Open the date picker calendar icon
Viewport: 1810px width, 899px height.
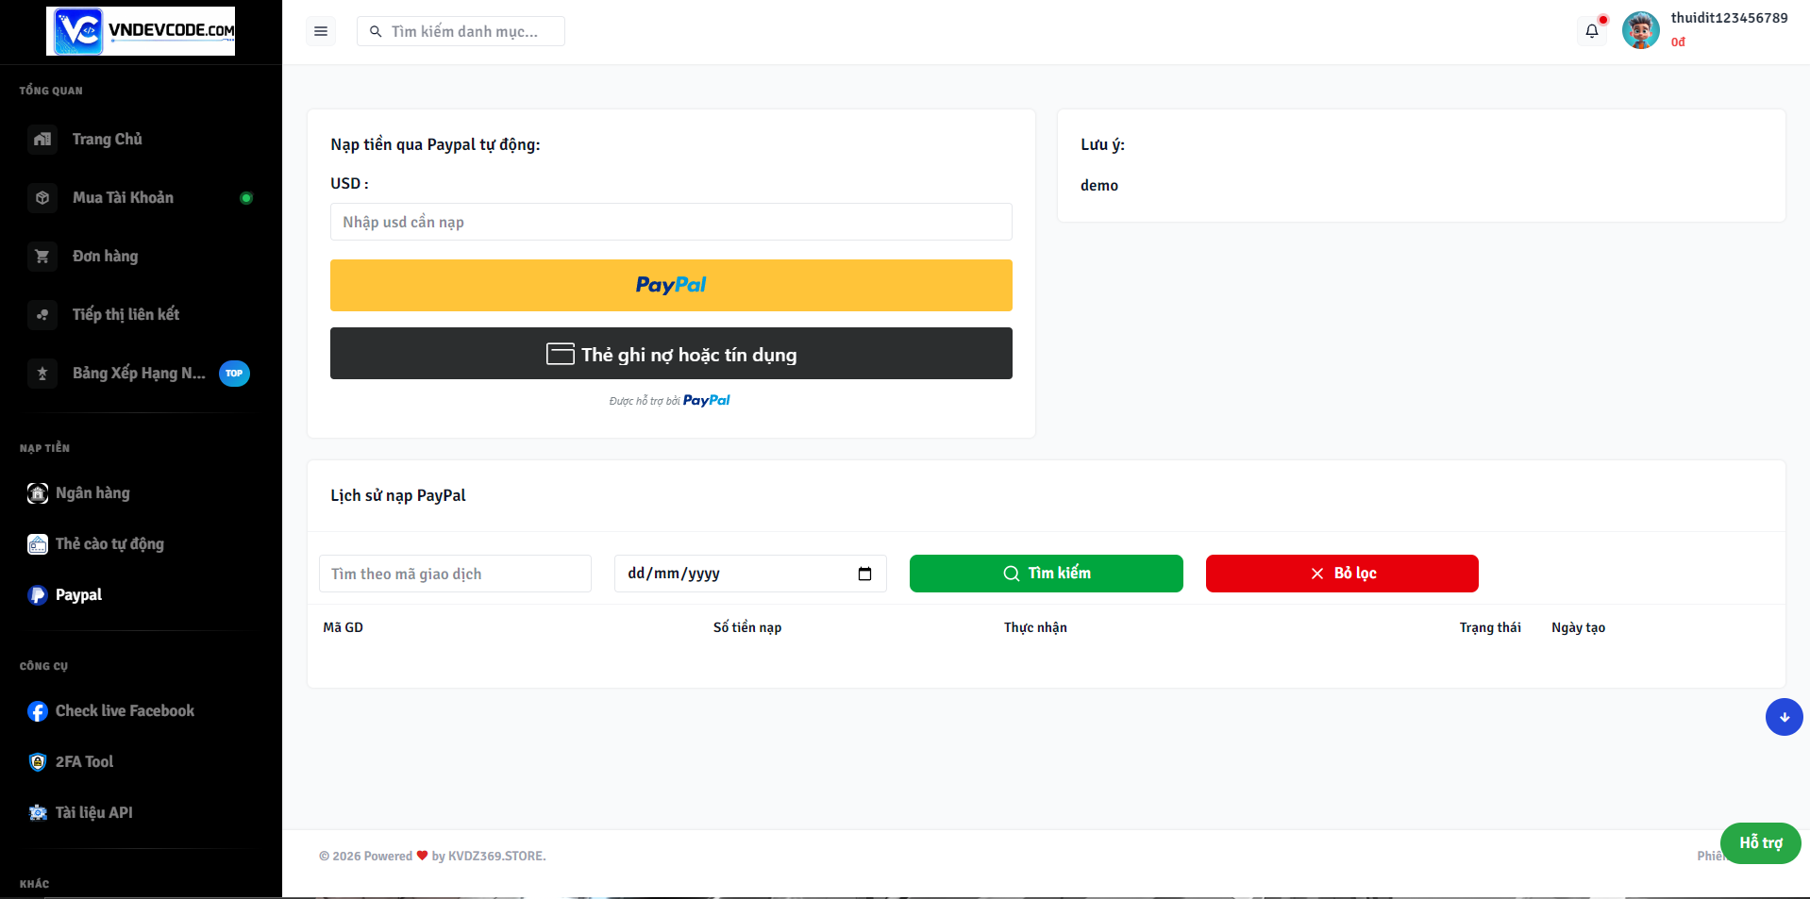coord(864,574)
